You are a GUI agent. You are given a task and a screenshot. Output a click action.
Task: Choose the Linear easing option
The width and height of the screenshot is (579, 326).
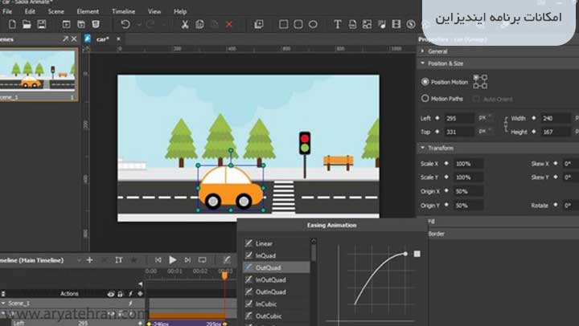click(x=264, y=243)
